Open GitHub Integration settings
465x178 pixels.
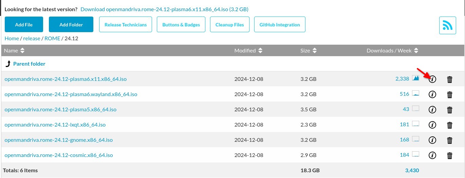(280, 24)
